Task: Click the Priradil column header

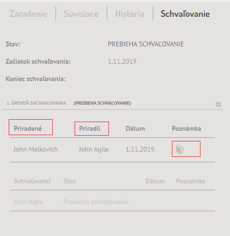Action: click(90, 128)
